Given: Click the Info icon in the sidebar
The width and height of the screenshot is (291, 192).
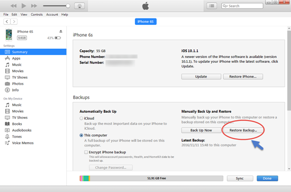Looking at the screenshot, I should pyautogui.click(x=7, y=90).
